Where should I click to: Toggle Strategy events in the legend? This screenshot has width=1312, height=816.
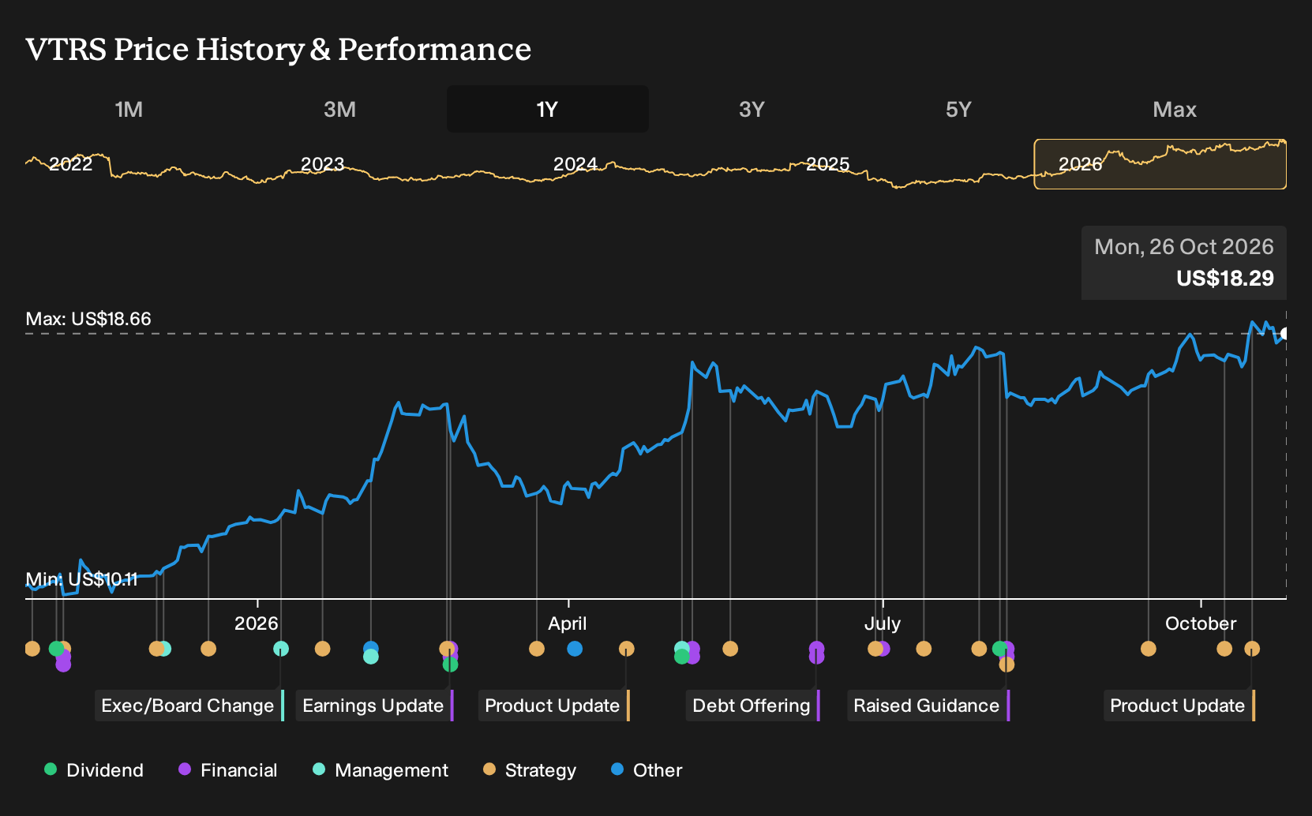point(530,770)
